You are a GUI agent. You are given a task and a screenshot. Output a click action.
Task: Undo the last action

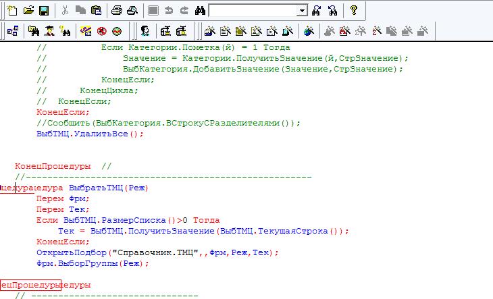pos(168,10)
